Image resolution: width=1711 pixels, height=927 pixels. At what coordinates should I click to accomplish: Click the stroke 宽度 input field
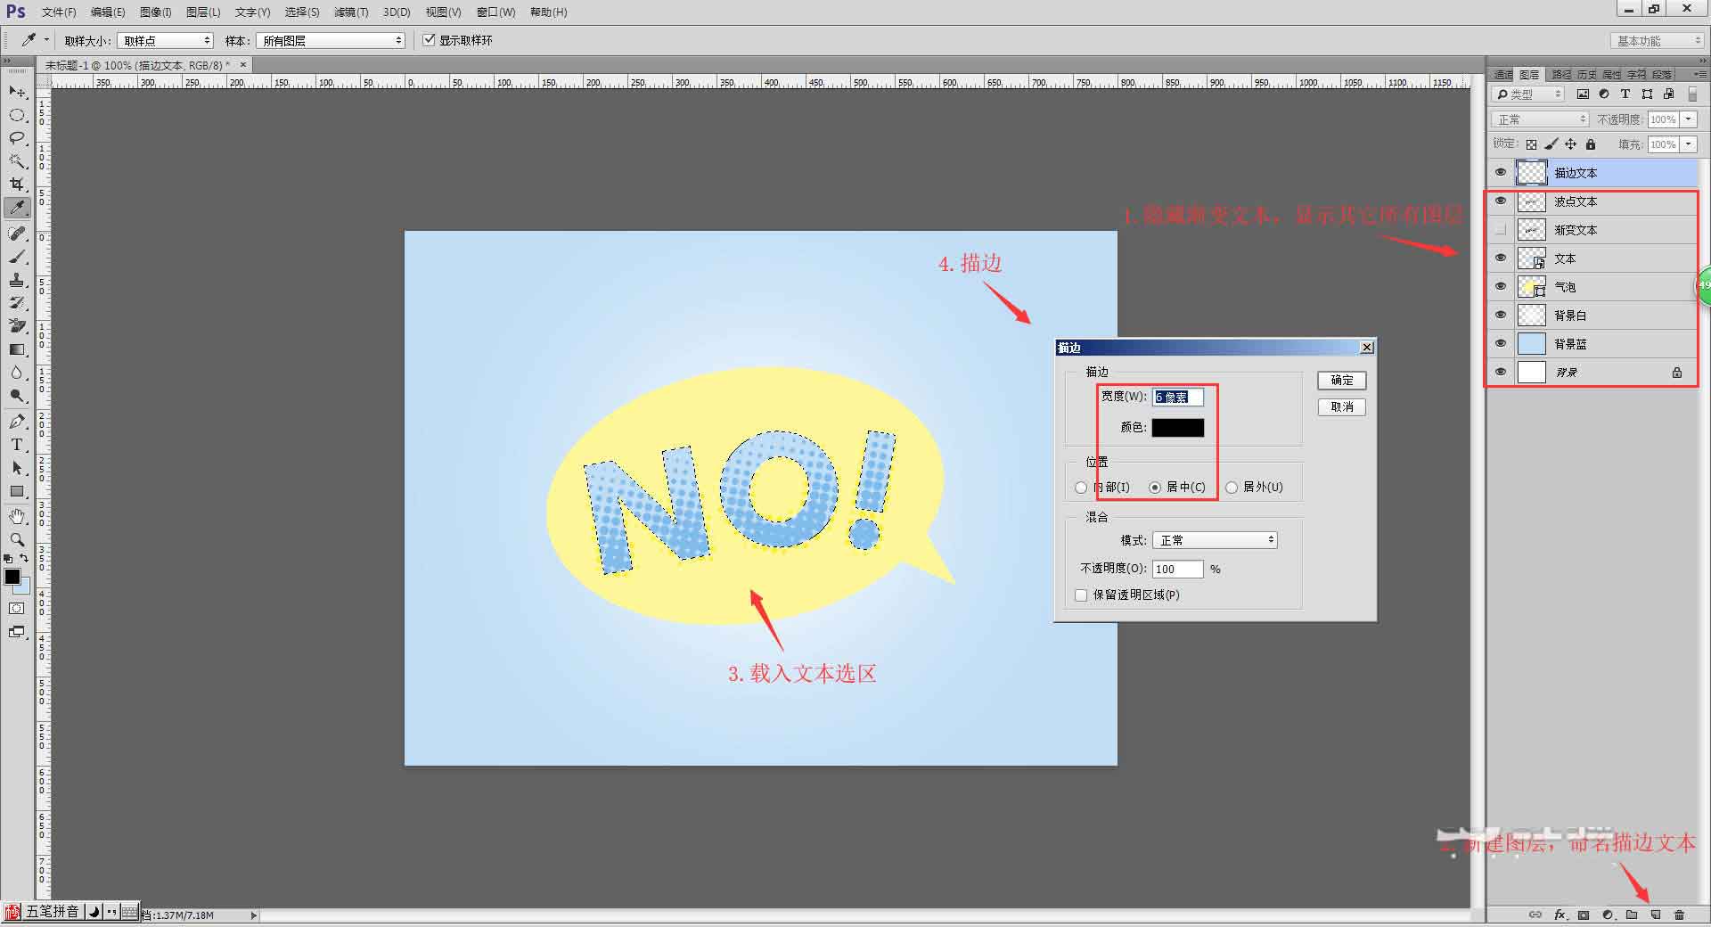pyautogui.click(x=1178, y=397)
